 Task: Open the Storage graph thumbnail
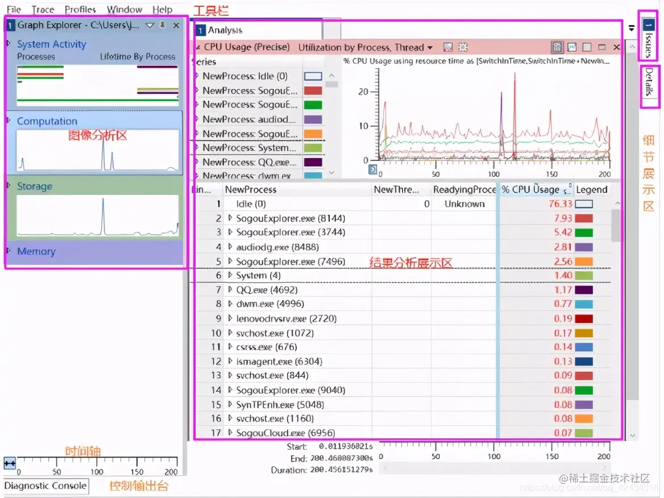pyautogui.click(x=97, y=215)
